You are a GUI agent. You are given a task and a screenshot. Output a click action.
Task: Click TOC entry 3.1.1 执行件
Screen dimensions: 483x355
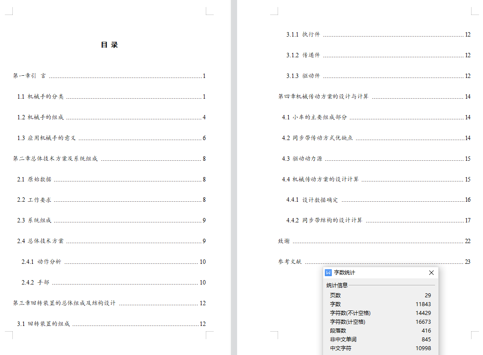pyautogui.click(x=303, y=34)
